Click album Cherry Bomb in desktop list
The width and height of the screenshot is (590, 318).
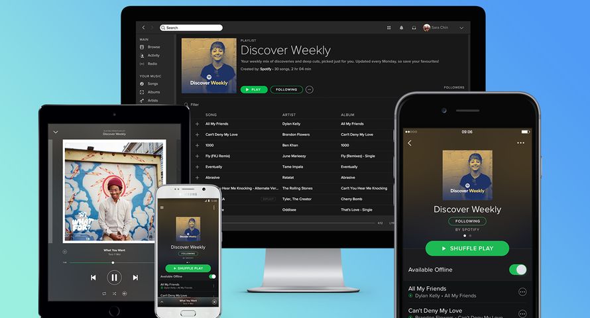351,199
